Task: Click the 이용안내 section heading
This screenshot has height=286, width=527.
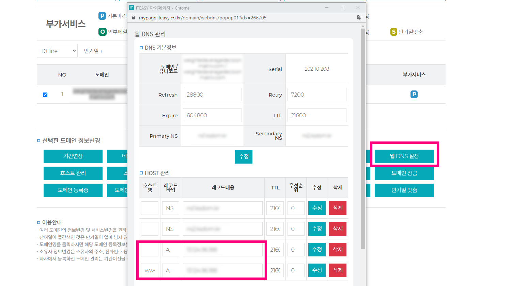Action: [52, 222]
